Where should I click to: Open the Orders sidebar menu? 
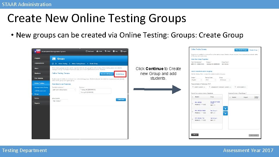point(41,98)
